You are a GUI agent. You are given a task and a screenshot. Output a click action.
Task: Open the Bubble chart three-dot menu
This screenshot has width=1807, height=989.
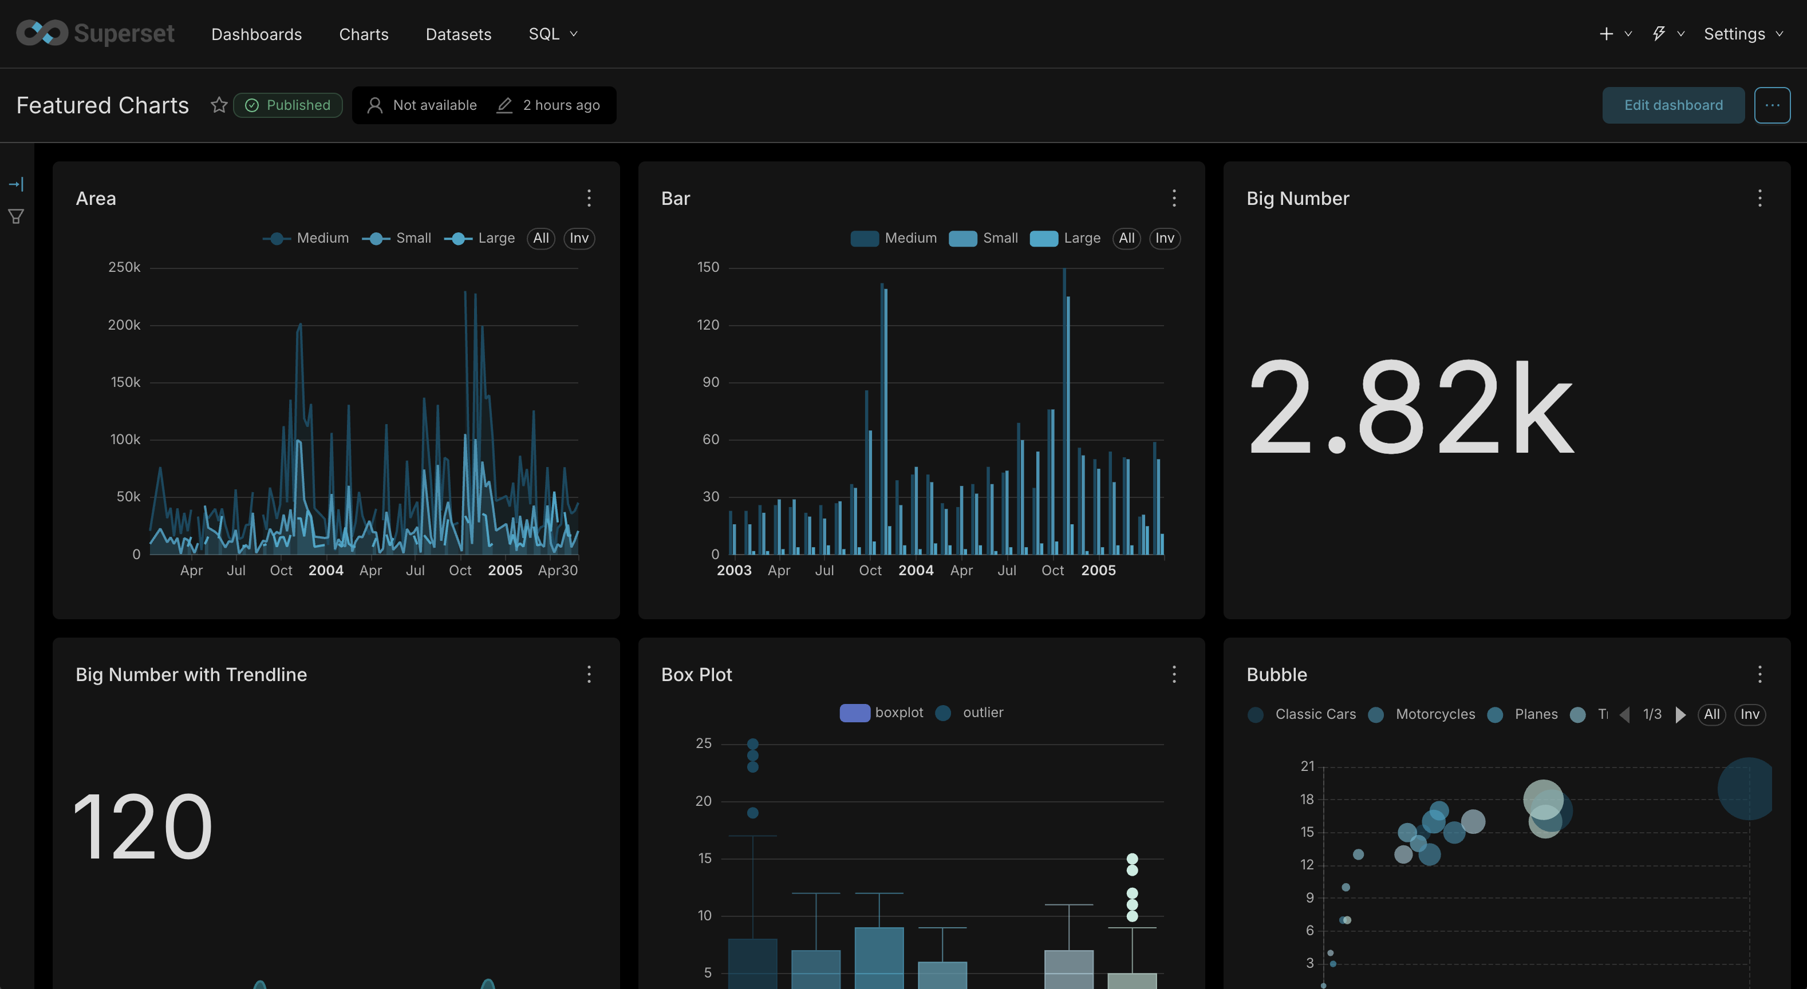click(x=1759, y=674)
